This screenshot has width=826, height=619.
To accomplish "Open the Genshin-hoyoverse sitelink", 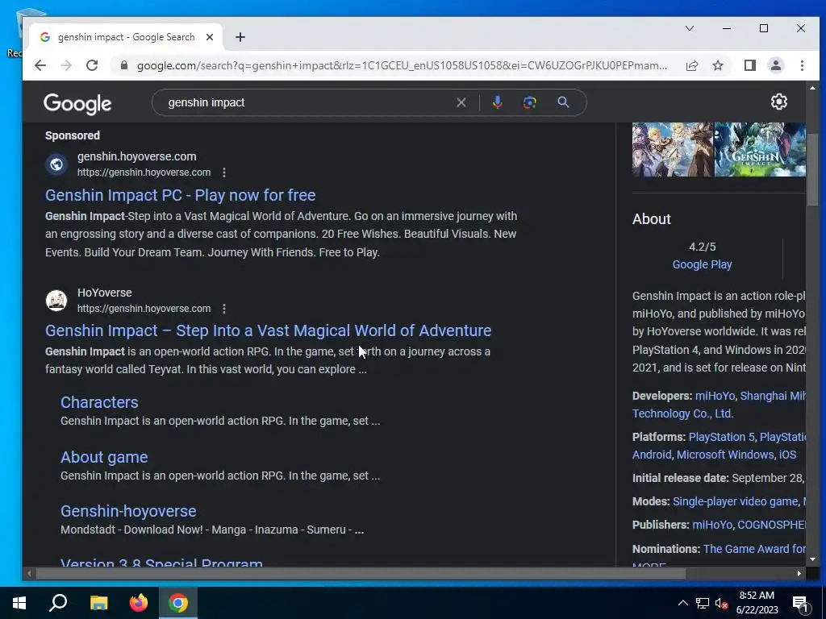I will pos(128,511).
